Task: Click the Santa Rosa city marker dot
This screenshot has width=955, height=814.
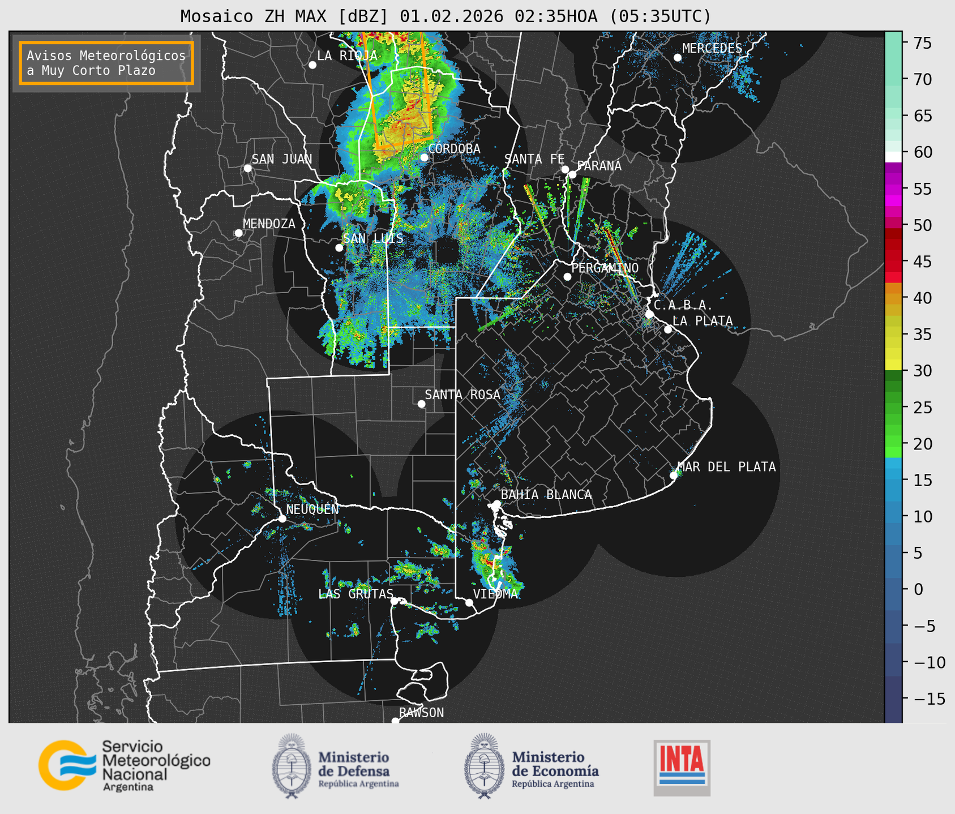Action: coord(421,404)
